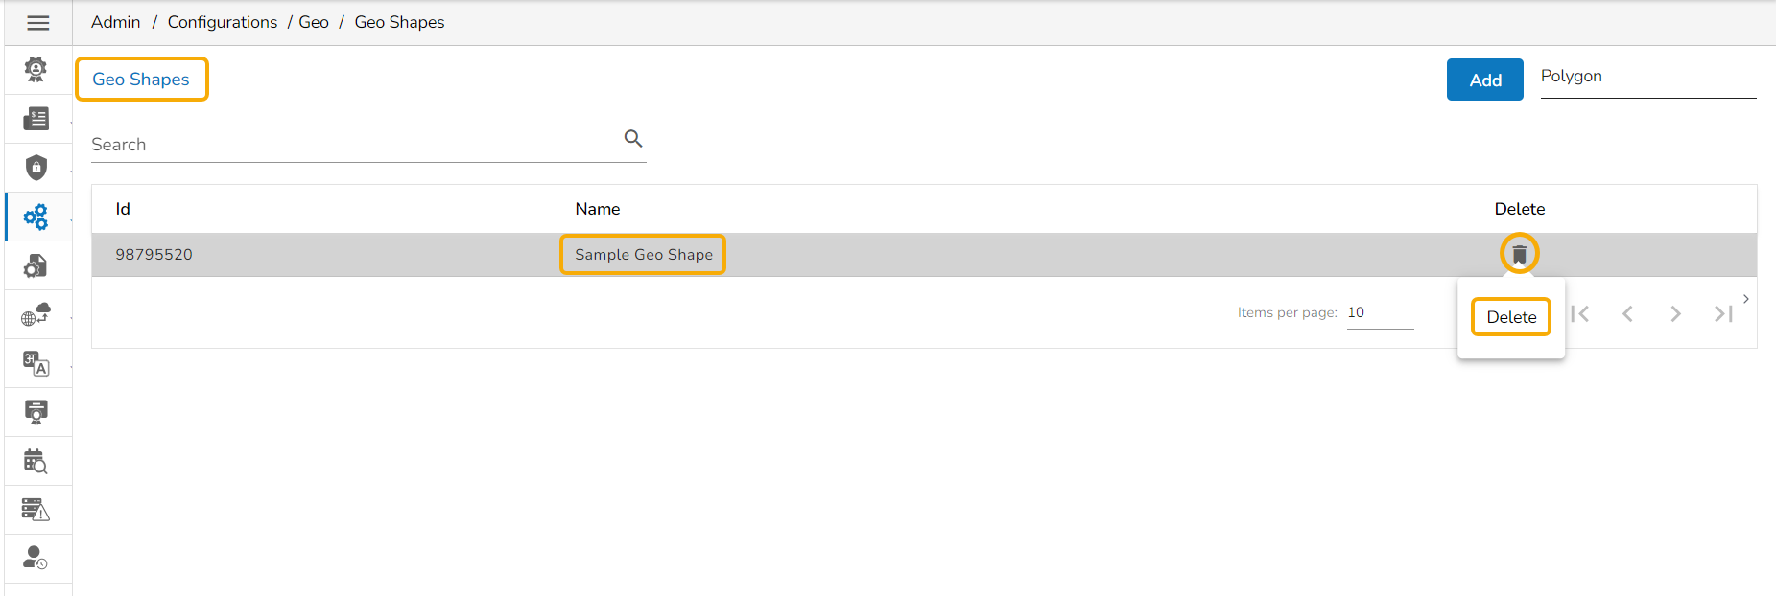Click the globe cloud sidebar icon

pos(36,315)
